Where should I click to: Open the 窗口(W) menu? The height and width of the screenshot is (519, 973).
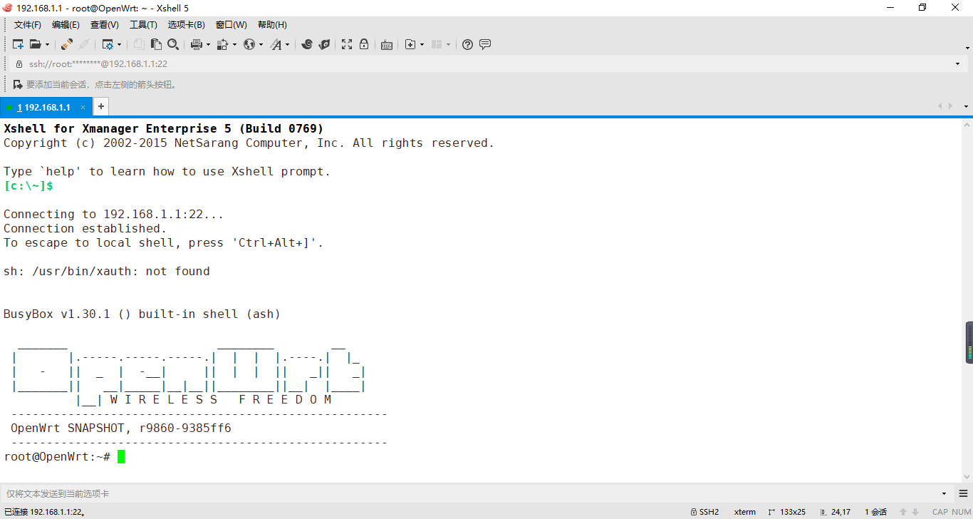point(231,25)
